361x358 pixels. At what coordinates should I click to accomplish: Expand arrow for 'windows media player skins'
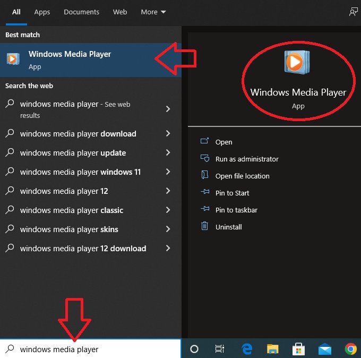[x=168, y=229]
